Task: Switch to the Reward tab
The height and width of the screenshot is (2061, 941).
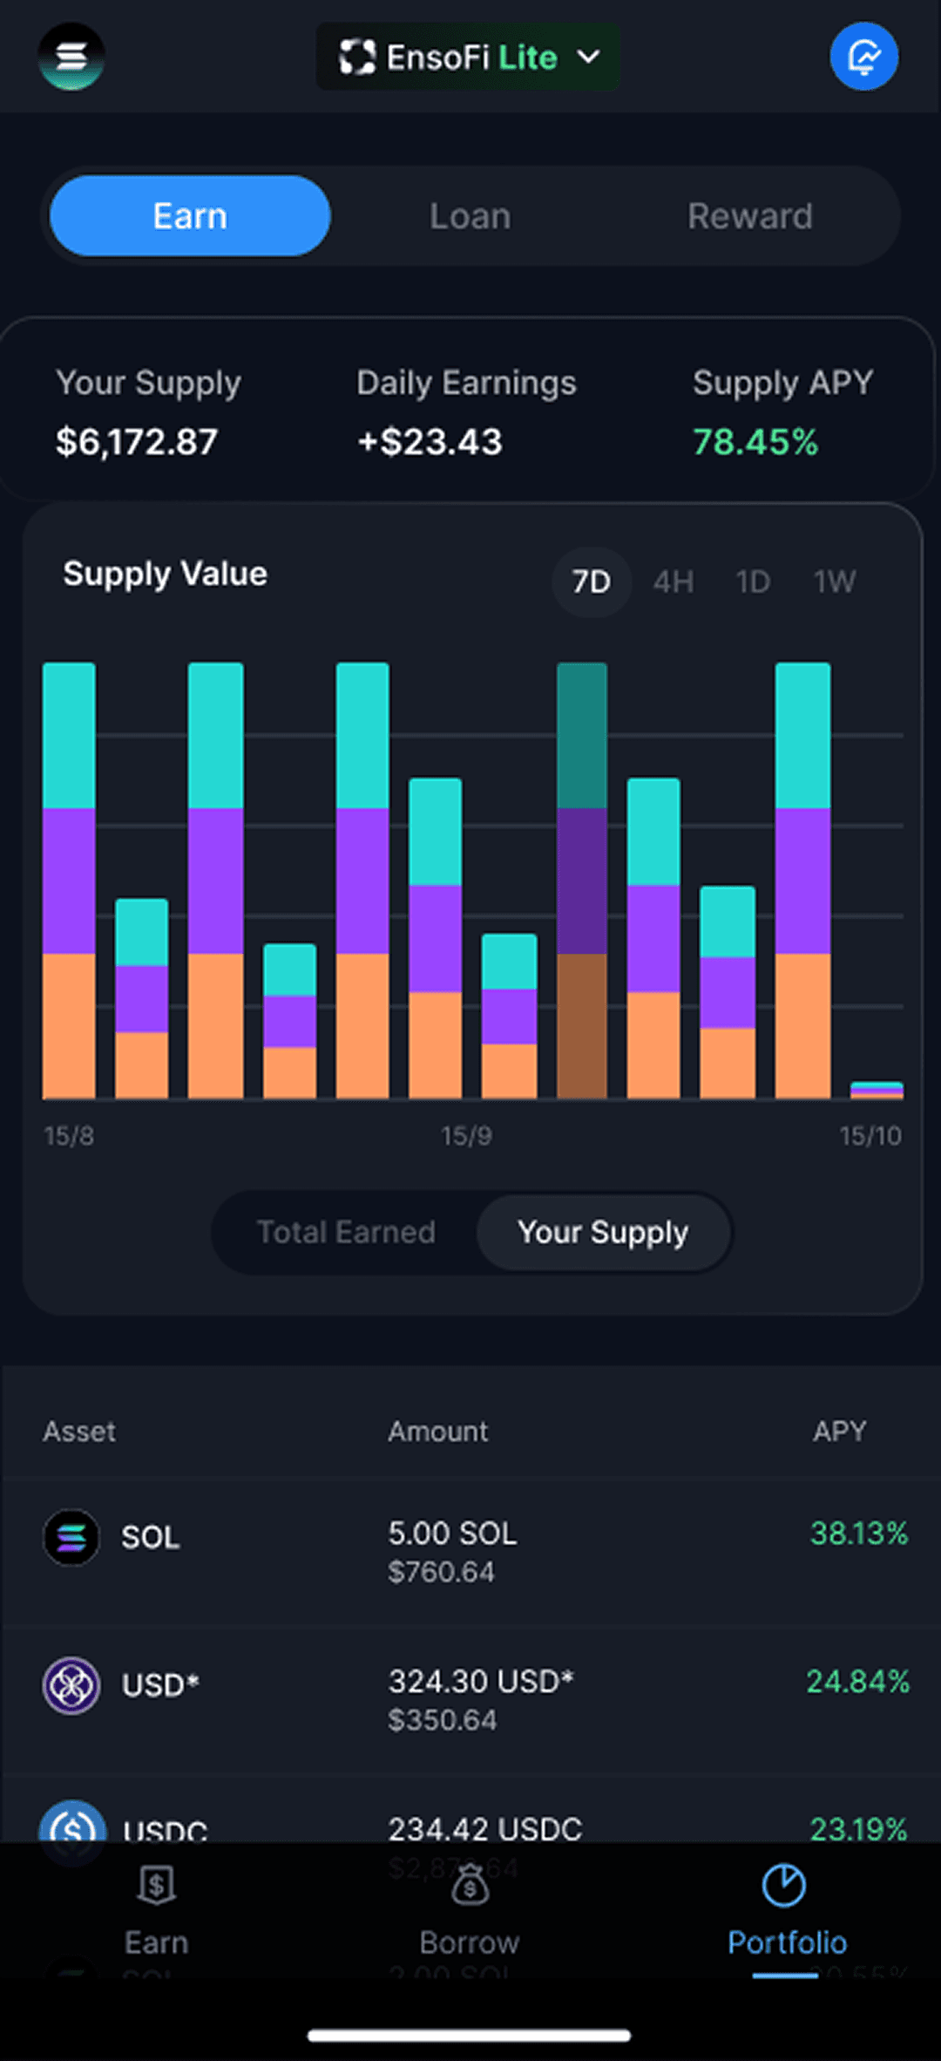Action: (x=750, y=216)
